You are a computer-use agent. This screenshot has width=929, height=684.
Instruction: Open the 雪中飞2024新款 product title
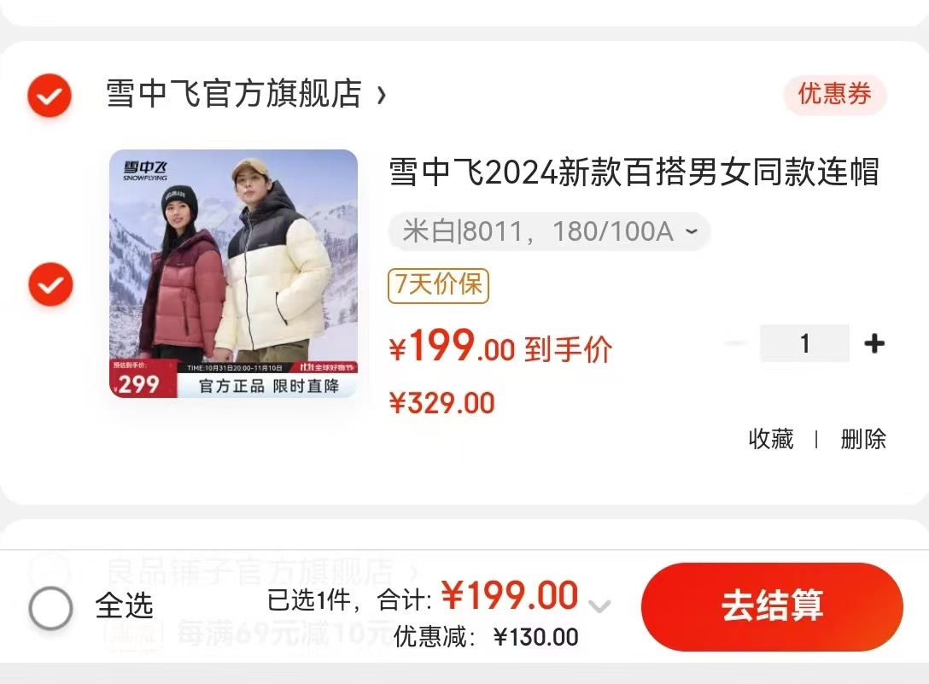tap(634, 172)
